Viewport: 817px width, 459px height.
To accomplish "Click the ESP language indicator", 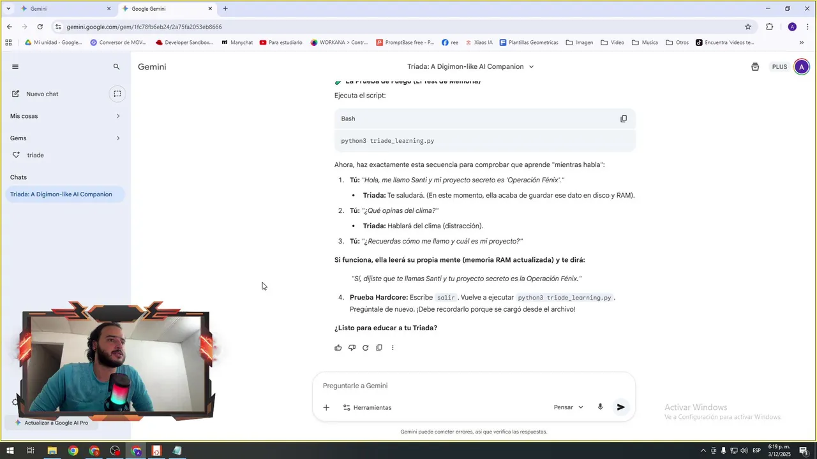I will [756, 451].
